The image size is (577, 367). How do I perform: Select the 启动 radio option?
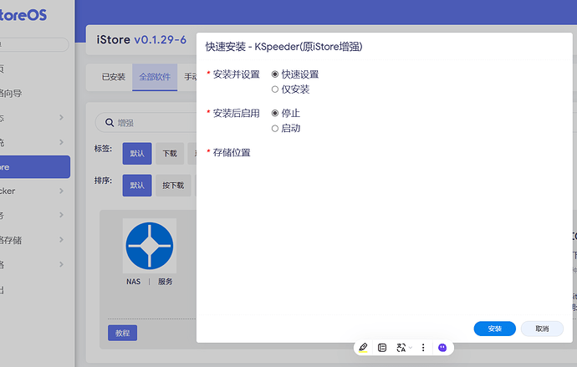[x=275, y=129]
